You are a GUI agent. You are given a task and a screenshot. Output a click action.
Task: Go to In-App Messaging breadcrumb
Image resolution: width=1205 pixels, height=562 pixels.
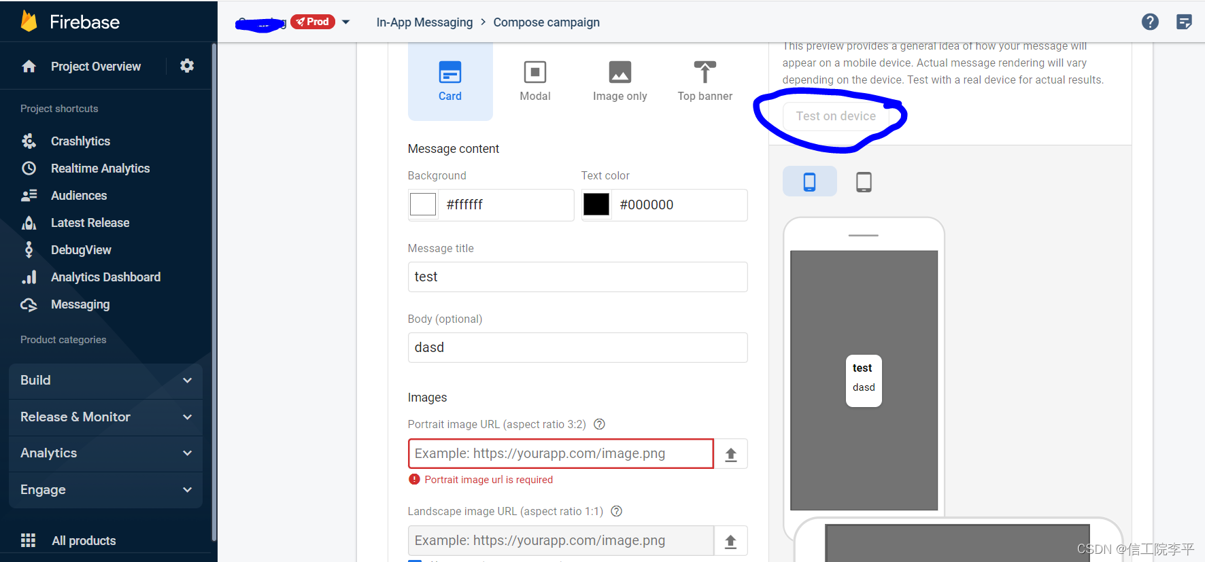tap(424, 22)
